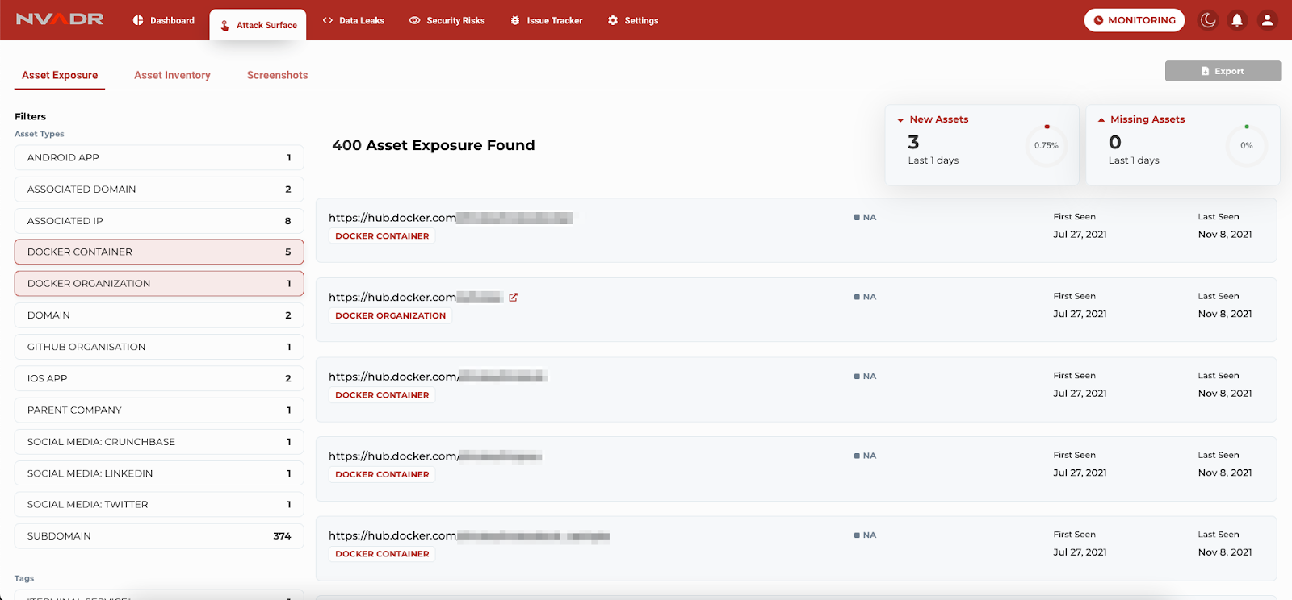Filter by IOS APP asset type

[159, 378]
